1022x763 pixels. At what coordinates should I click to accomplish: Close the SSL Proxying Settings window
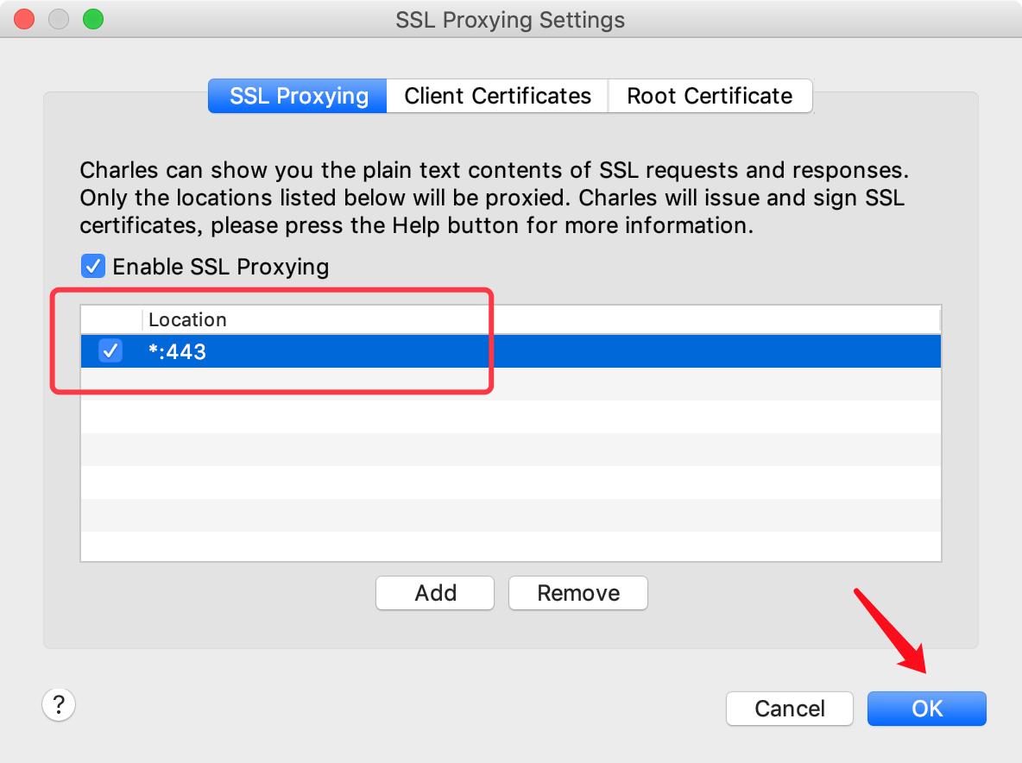coord(25,19)
